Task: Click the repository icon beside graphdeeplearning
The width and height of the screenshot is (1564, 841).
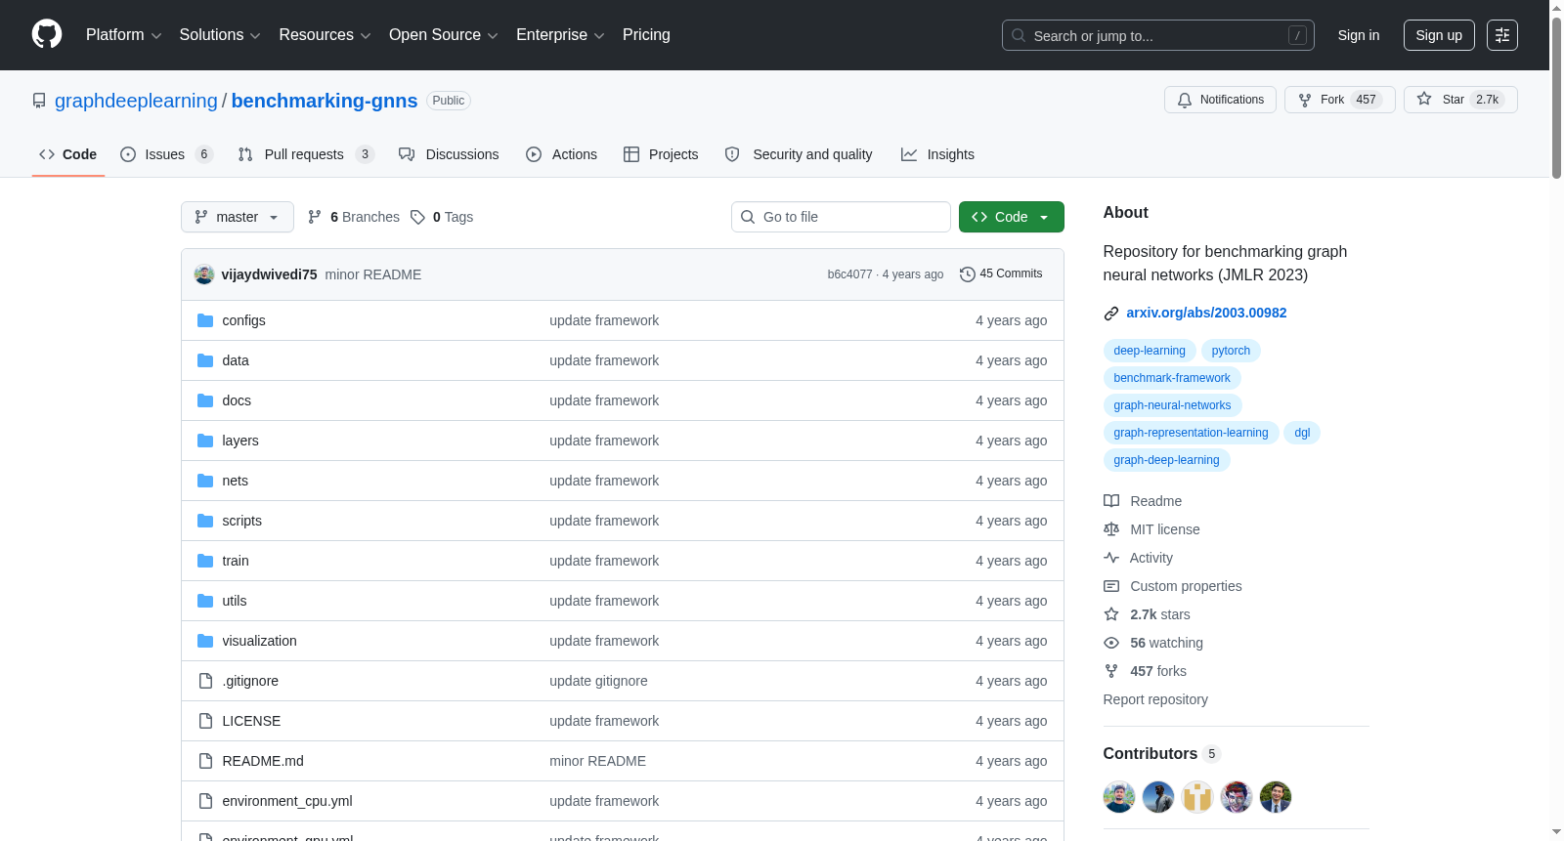Action: (x=39, y=101)
